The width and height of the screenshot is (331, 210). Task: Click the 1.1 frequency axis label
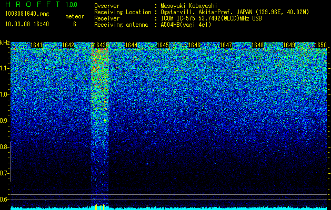4,68
